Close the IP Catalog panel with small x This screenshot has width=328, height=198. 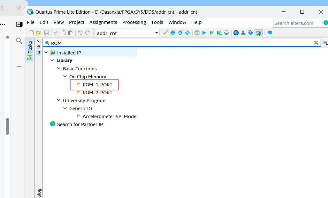click(38, 41)
